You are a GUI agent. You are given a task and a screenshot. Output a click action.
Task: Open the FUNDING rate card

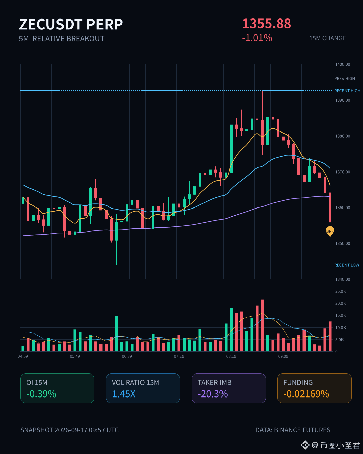point(314,388)
